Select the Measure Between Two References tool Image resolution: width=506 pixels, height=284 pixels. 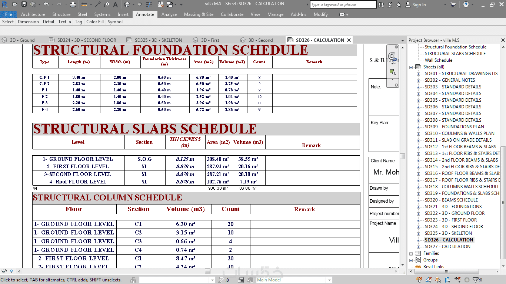(x=98, y=4)
